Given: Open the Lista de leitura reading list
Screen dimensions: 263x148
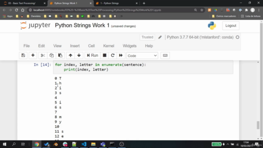Looking at the screenshot, I should pos(251,16).
